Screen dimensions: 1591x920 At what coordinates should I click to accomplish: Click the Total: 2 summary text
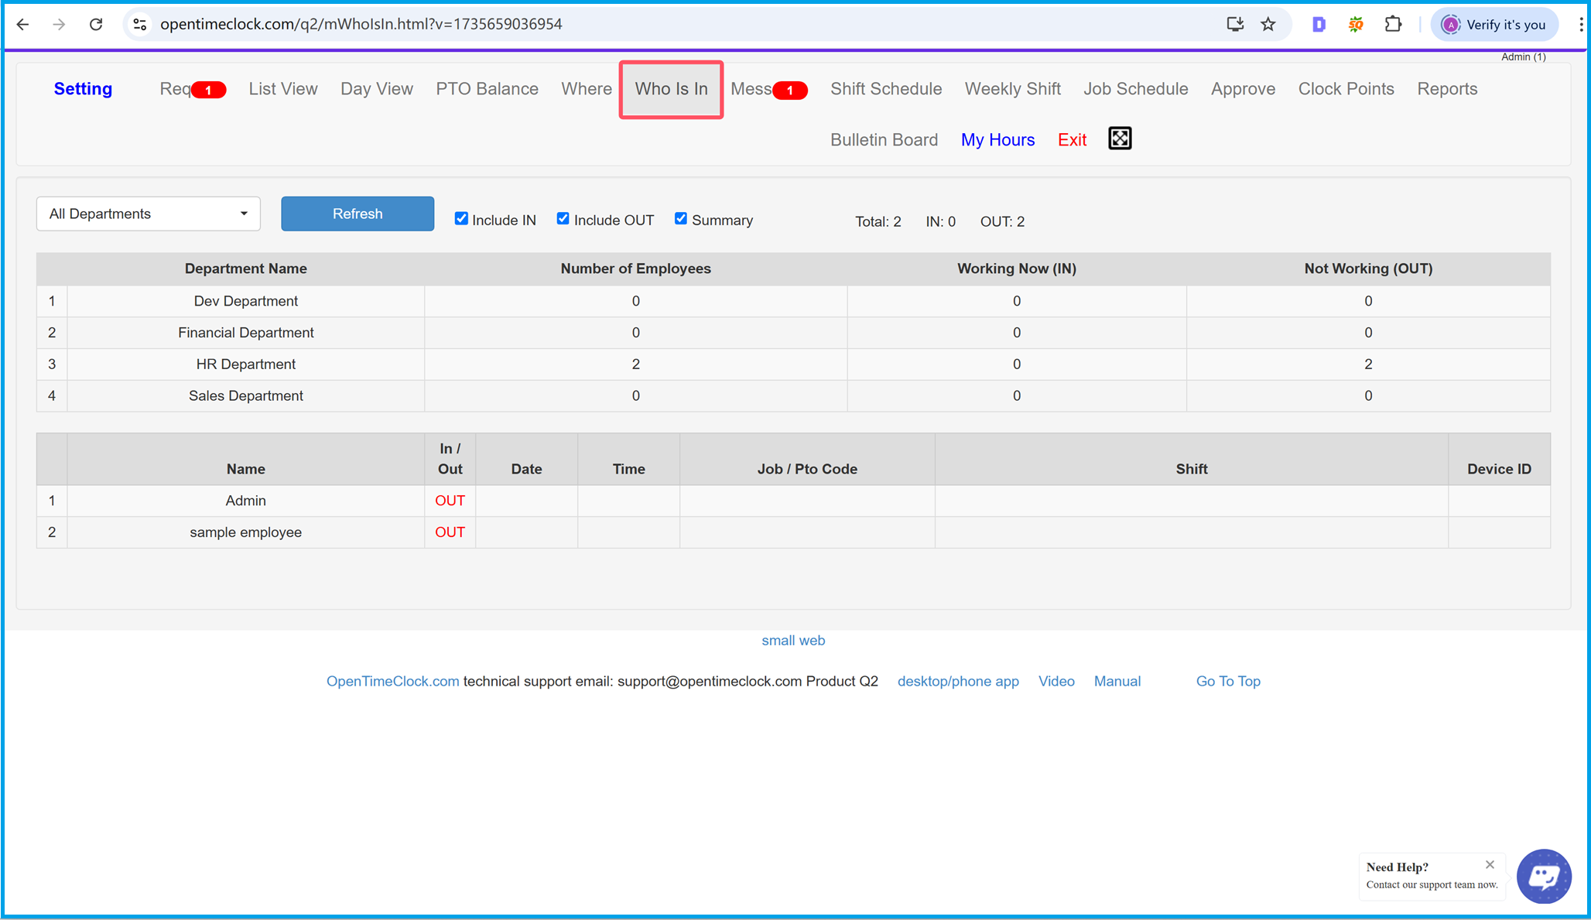(x=878, y=221)
